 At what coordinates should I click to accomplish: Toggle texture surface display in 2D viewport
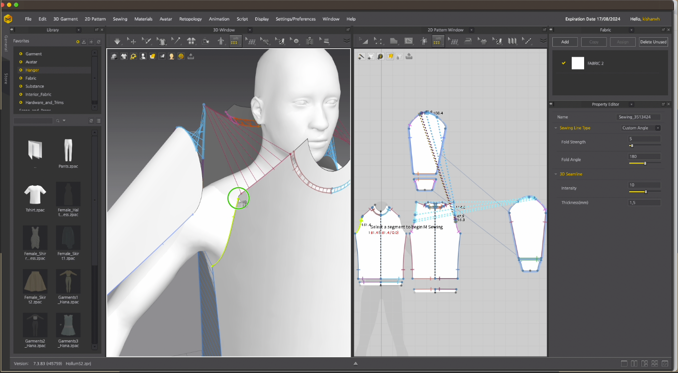(390, 56)
